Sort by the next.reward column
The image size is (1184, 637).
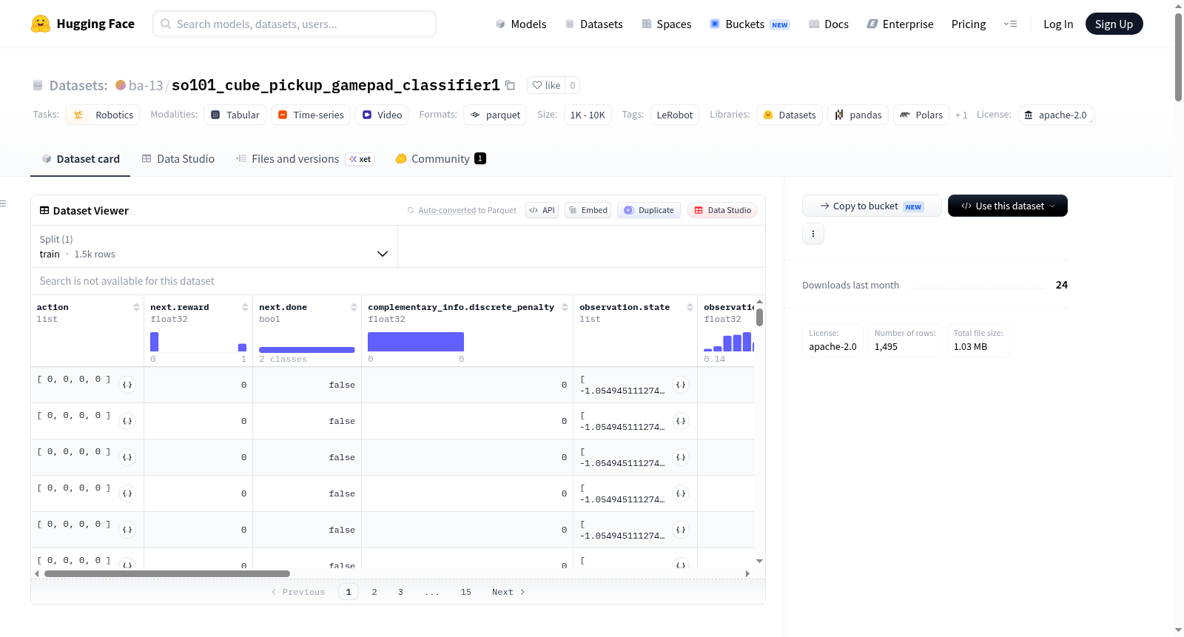(245, 307)
